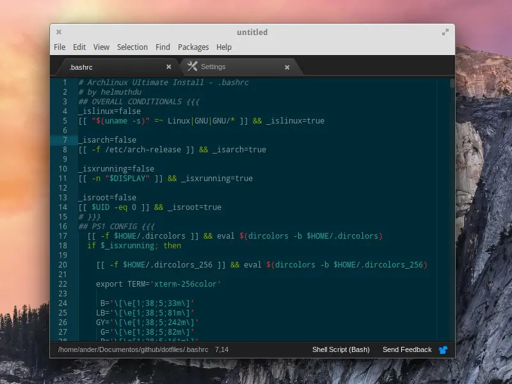Click line number 16 in gutter

pyautogui.click(x=63, y=227)
